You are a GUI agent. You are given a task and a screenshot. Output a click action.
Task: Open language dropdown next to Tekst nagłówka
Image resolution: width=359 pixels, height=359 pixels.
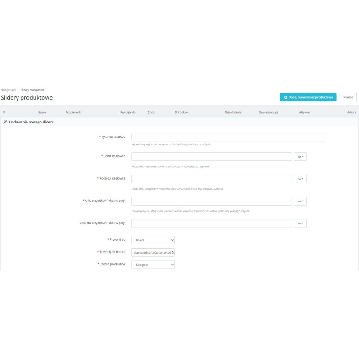300,157
